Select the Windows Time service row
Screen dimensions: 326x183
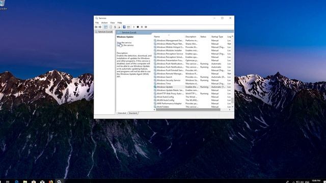[x=193, y=83]
